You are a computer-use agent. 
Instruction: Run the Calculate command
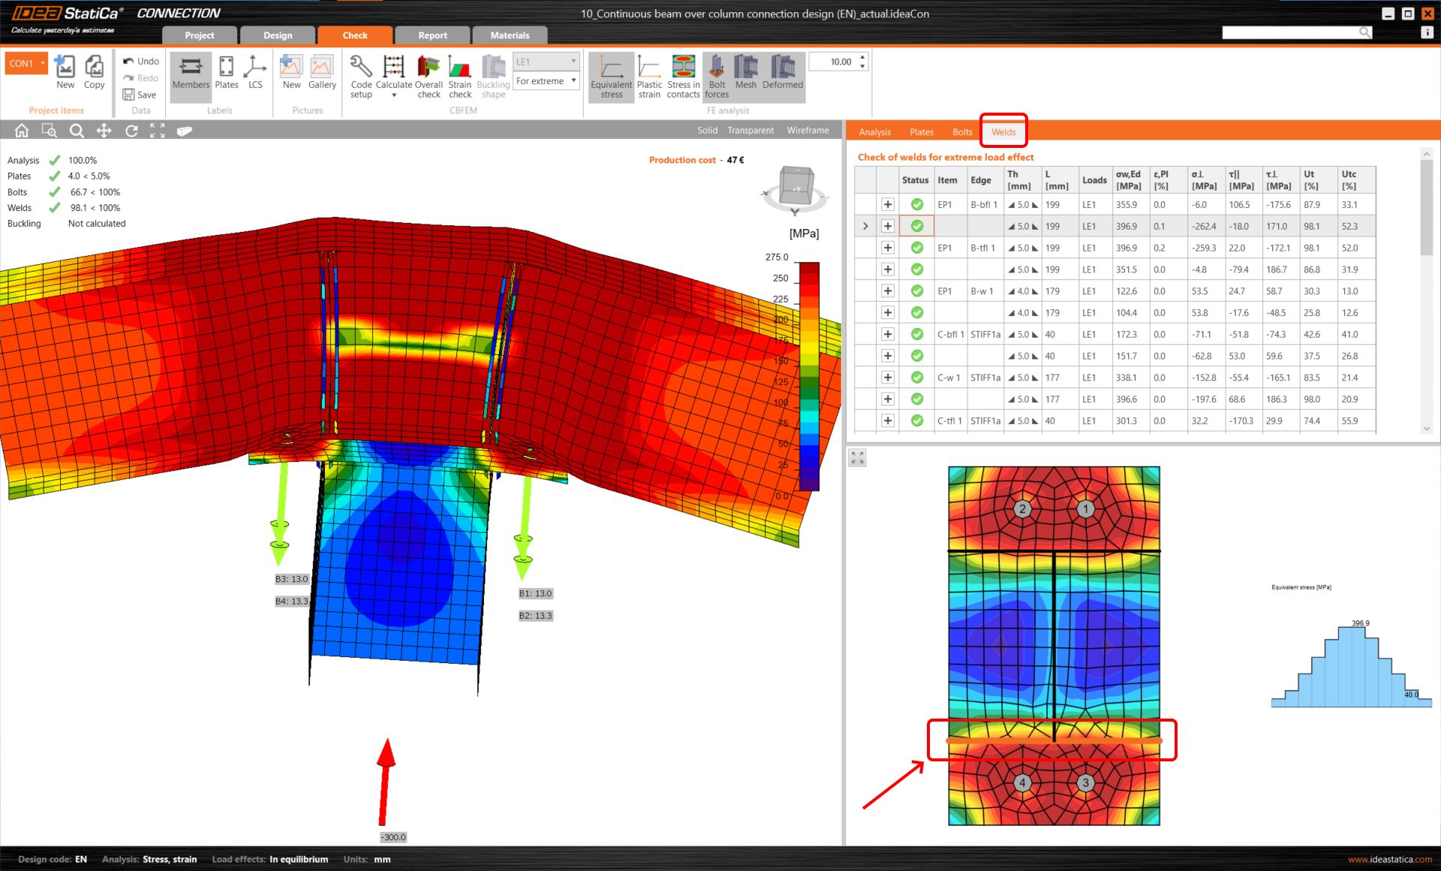pyautogui.click(x=393, y=76)
